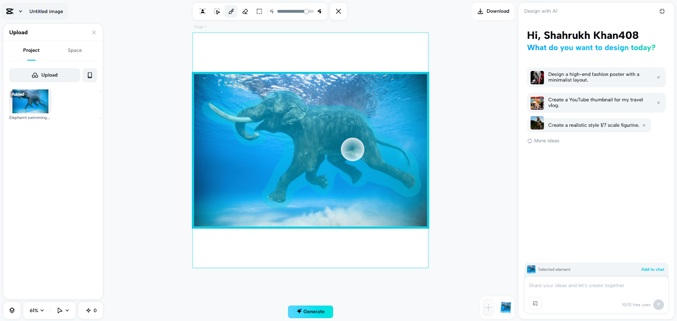This screenshot has height=321, width=677.
Task: Pick the rectangular marquee selection tool
Action: pos(259,11)
